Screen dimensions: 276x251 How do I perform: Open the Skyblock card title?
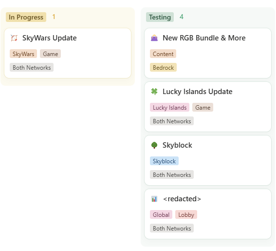[177, 145]
